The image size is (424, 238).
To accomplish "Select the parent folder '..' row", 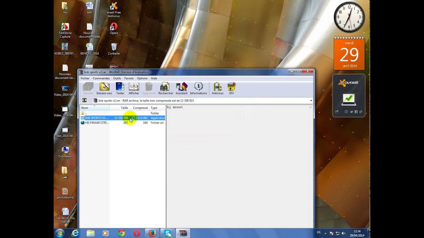I will pos(123,113).
